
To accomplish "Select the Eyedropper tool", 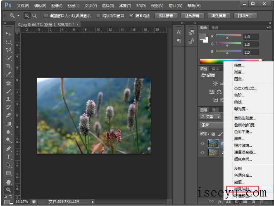I will click(x=8, y=74).
